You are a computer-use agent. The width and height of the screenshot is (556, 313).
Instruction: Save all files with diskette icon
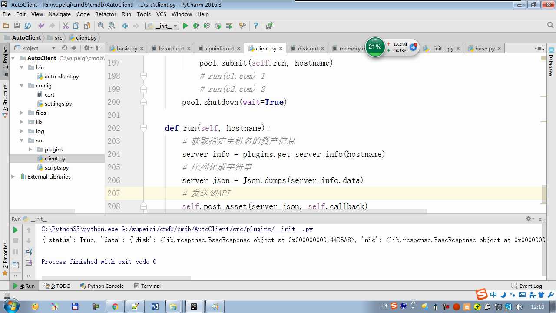click(17, 26)
